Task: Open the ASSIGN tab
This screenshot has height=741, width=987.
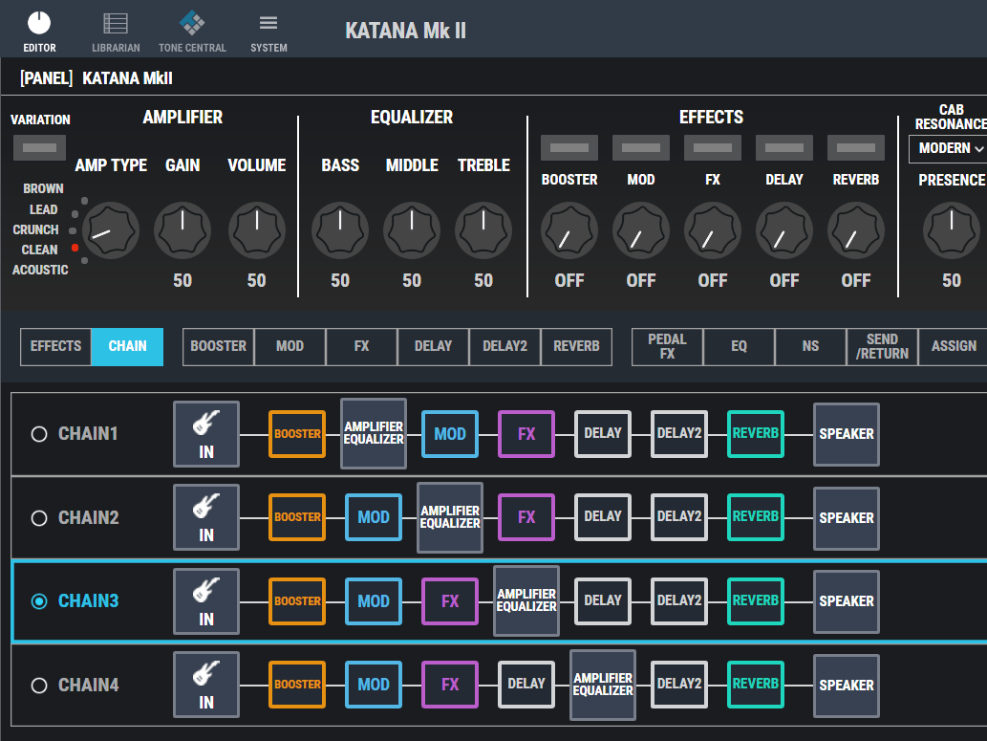Action: [954, 346]
